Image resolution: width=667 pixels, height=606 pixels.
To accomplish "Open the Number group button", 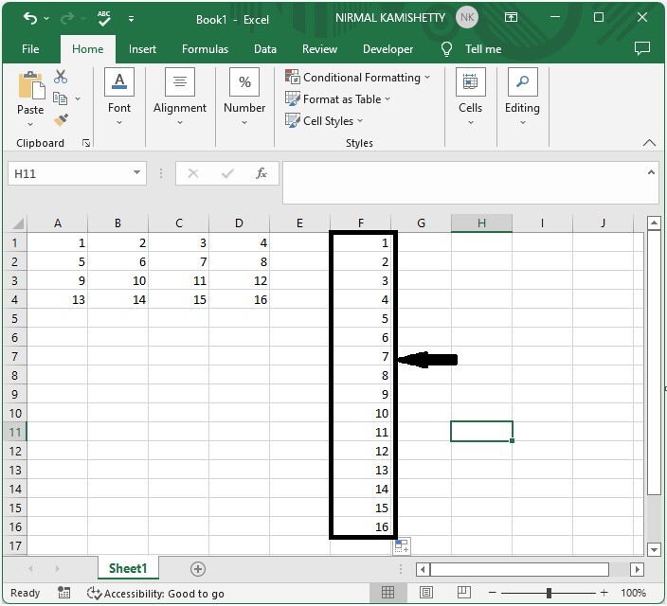I will click(244, 97).
